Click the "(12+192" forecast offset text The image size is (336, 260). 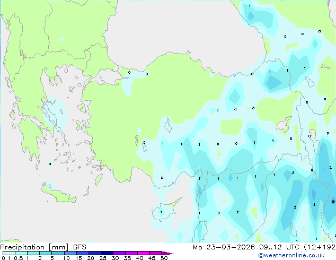[x=320, y=247]
